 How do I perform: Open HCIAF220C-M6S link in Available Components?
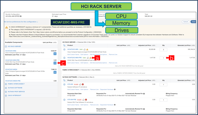(11, 51)
